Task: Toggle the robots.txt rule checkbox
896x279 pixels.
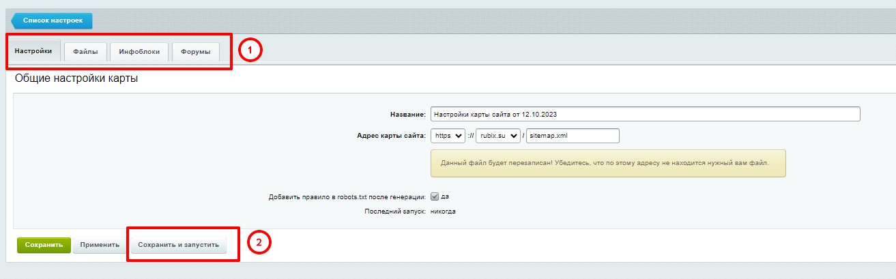Action: (x=435, y=196)
